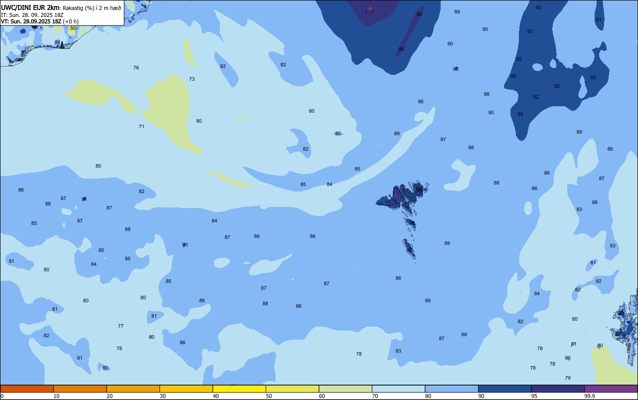Click the 80–90 medium blue legend swatch
638x400 pixels.
pos(452,389)
